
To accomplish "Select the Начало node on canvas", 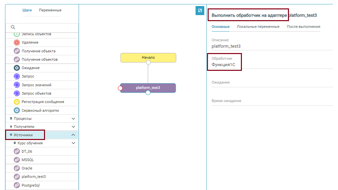I will (x=148, y=57).
